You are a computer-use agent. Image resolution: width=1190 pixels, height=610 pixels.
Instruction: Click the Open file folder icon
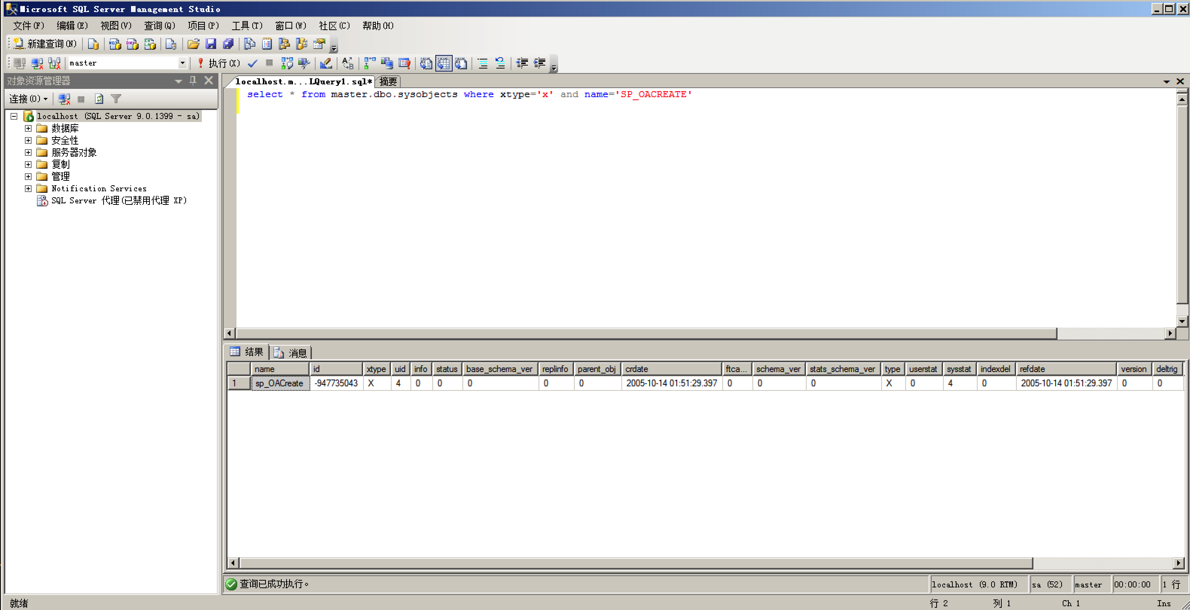point(193,44)
